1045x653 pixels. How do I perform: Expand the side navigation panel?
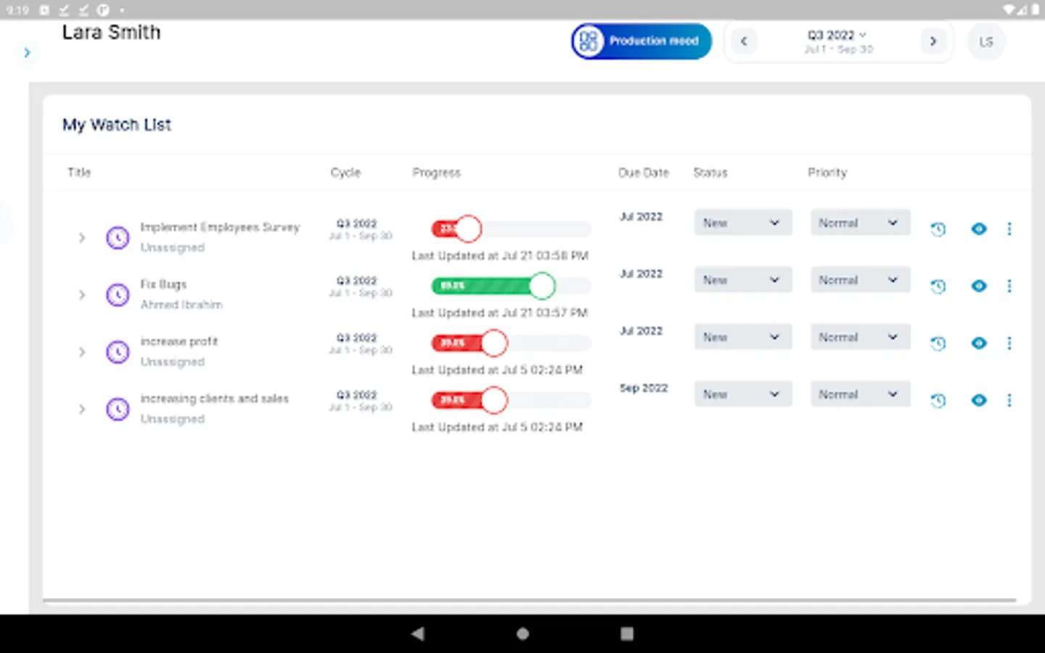pos(27,52)
